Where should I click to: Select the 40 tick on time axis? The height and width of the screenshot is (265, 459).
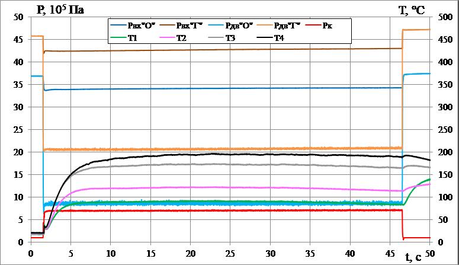pos(350,251)
